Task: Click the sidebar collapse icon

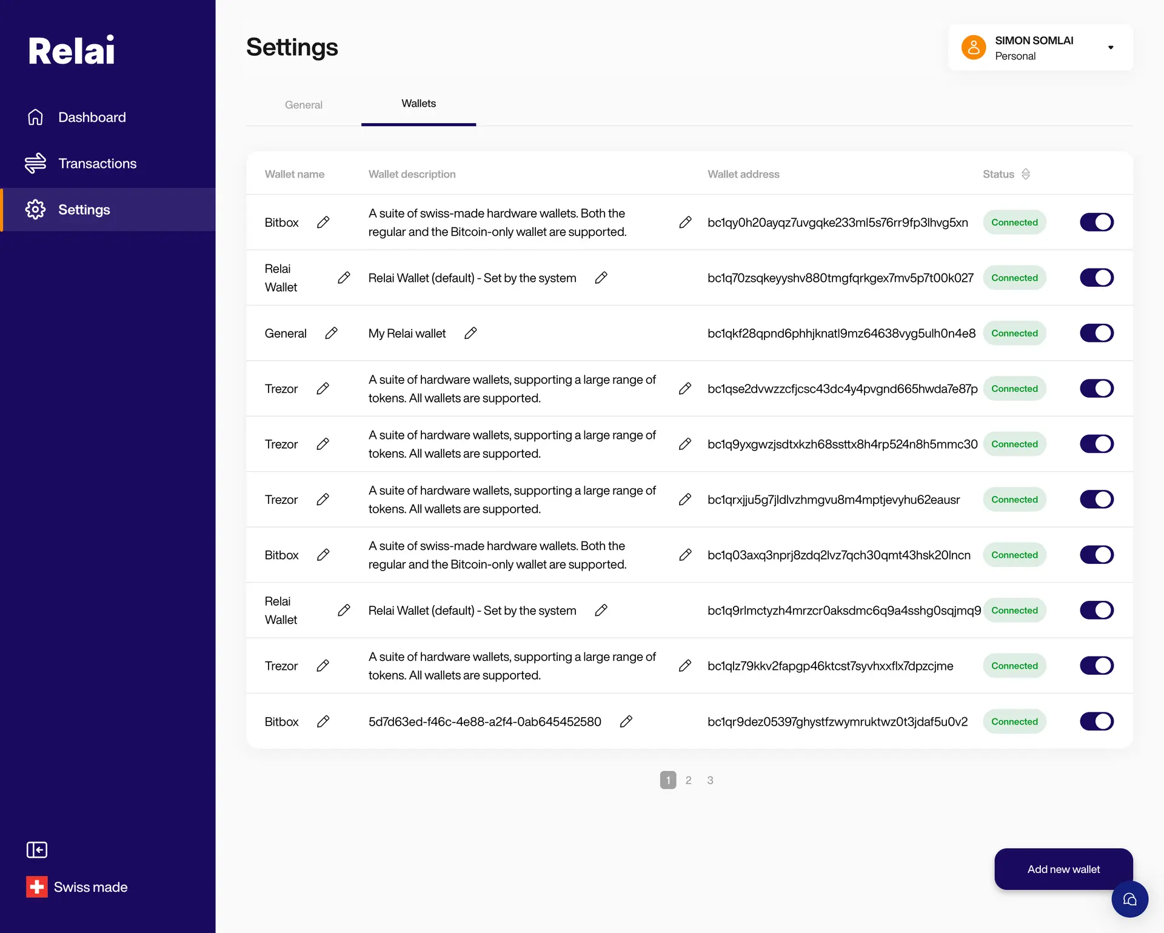Action: tap(36, 850)
